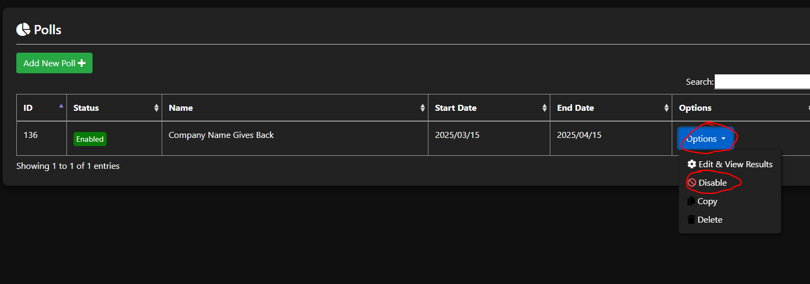Choose Disable from the options menu
Viewport: 810px width, 284px height.
pyautogui.click(x=713, y=183)
